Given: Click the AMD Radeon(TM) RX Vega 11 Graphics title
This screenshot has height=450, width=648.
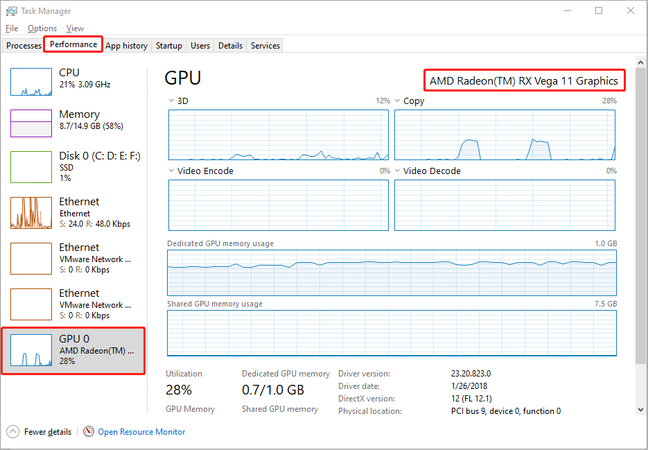Looking at the screenshot, I should (x=524, y=80).
